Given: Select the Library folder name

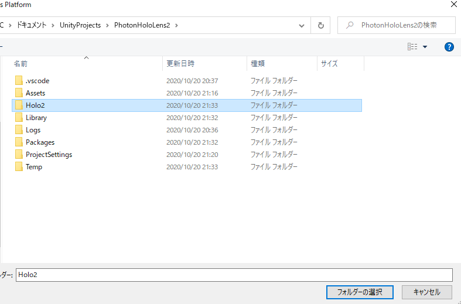Looking at the screenshot, I should click(x=36, y=118).
